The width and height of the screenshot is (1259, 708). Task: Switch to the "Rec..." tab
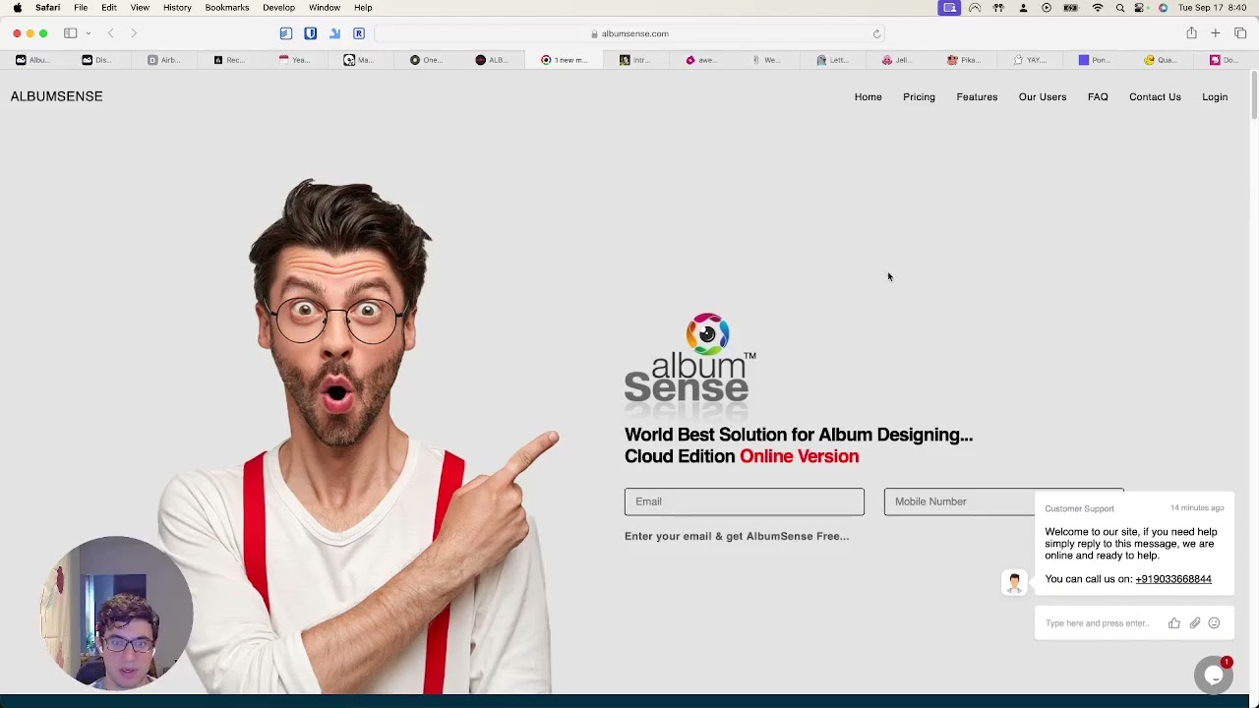(229, 60)
